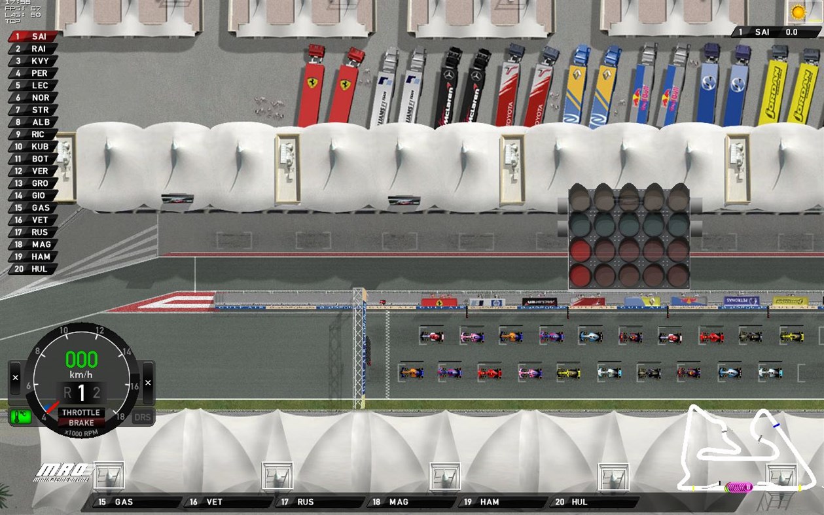Click the sunny weather icon
The height and width of the screenshot is (515, 824).
point(798,12)
